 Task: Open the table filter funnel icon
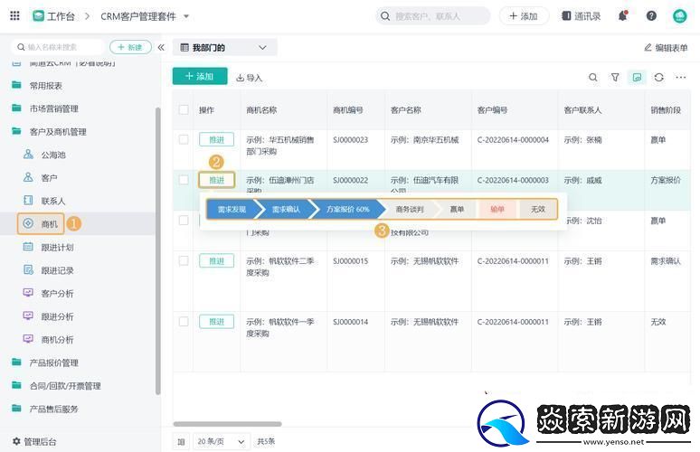(615, 77)
